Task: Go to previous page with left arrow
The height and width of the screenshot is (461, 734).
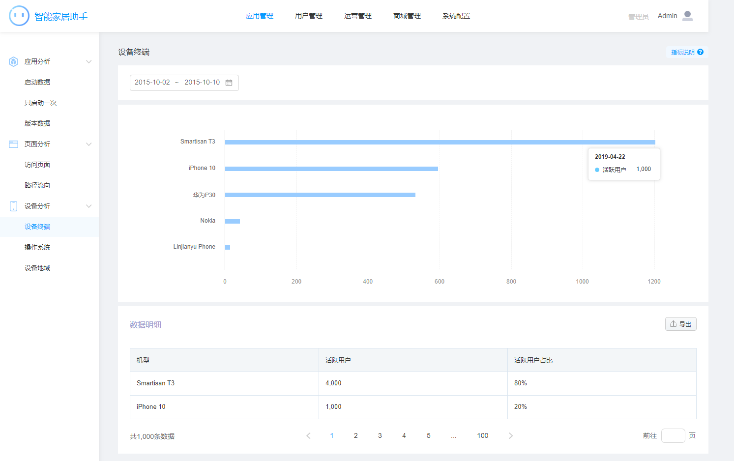Action: tap(308, 435)
